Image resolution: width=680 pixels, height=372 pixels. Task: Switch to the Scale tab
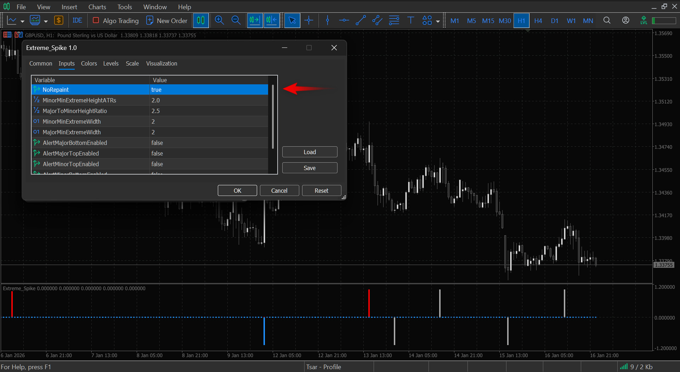pyautogui.click(x=132, y=63)
